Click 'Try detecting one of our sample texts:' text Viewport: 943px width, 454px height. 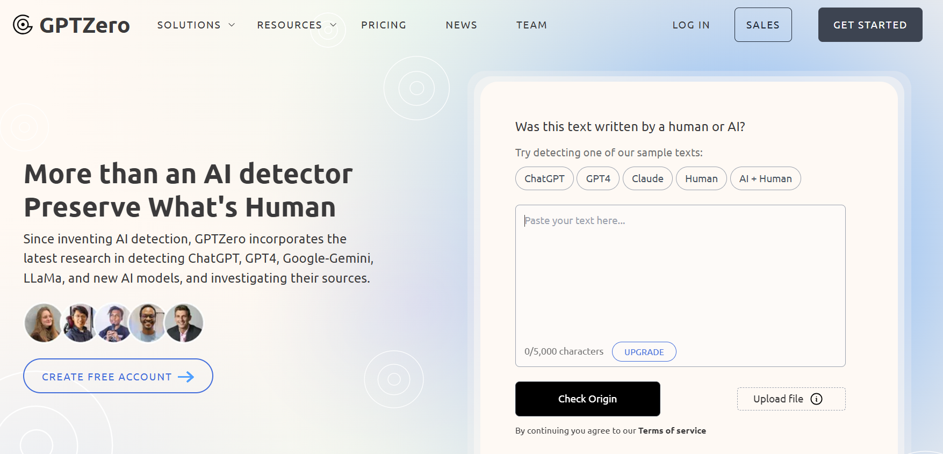click(x=609, y=153)
